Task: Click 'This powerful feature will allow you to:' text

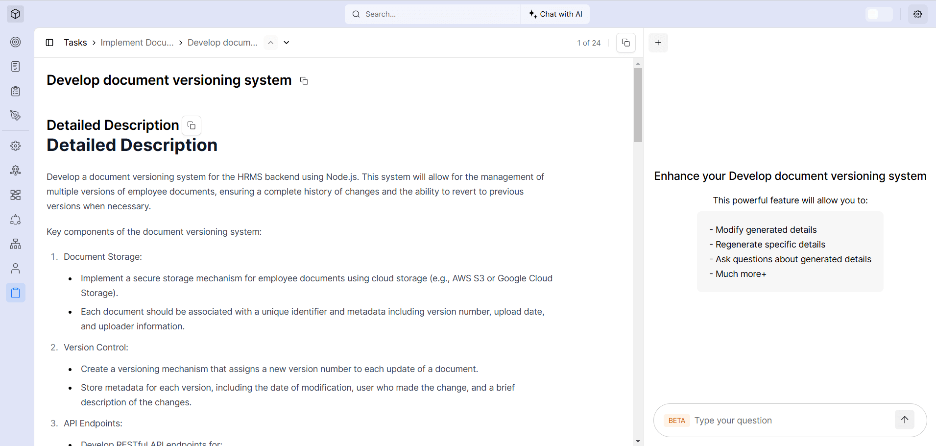Action: 791,200
